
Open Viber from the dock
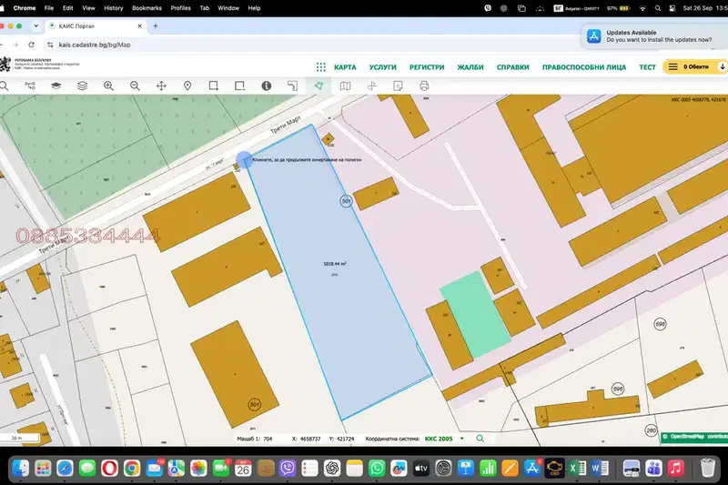click(288, 469)
